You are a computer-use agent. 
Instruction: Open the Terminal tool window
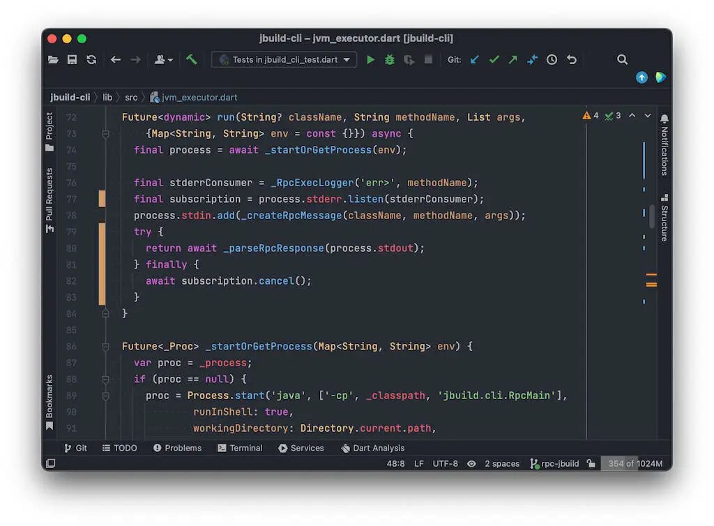(x=240, y=448)
